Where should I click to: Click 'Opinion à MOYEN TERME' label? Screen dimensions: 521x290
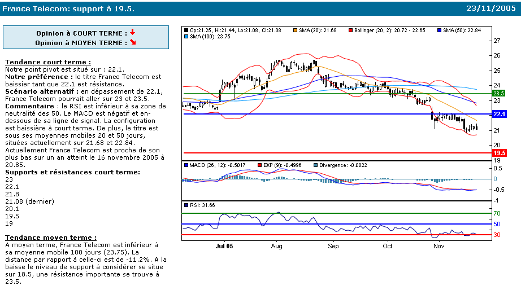click(81, 43)
